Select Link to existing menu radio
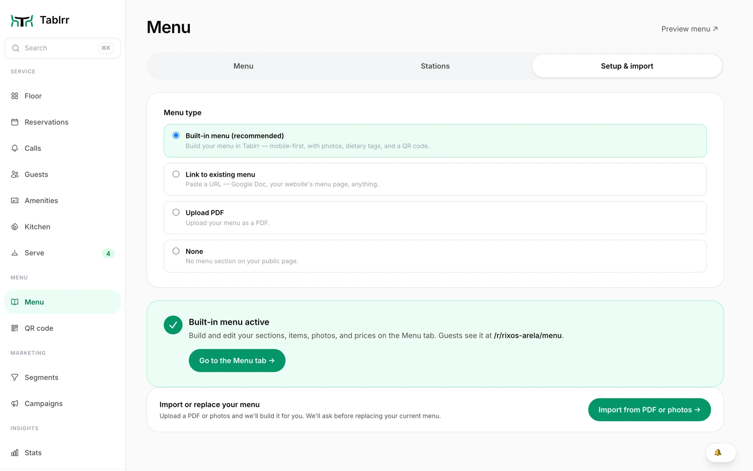This screenshot has width=753, height=471. tap(176, 174)
